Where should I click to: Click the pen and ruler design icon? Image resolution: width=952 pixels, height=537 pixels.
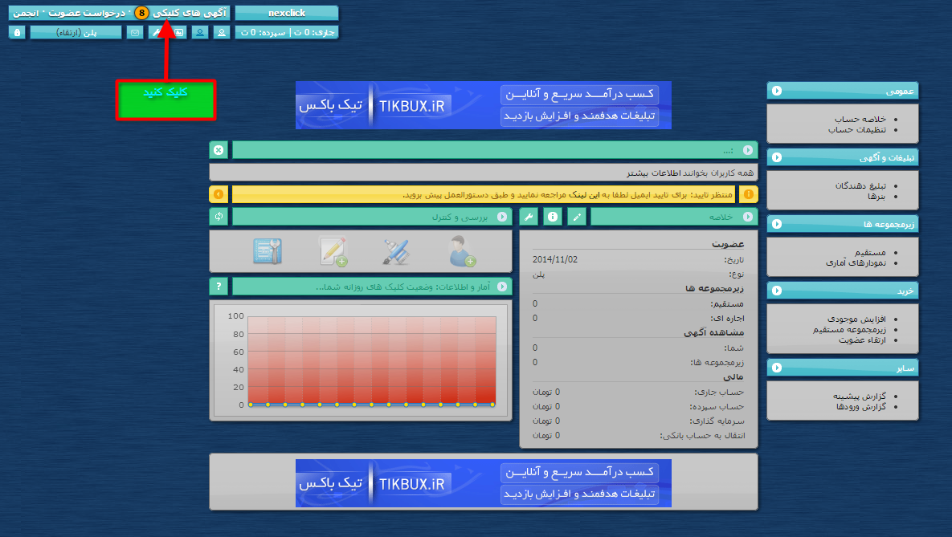pyautogui.click(x=396, y=251)
